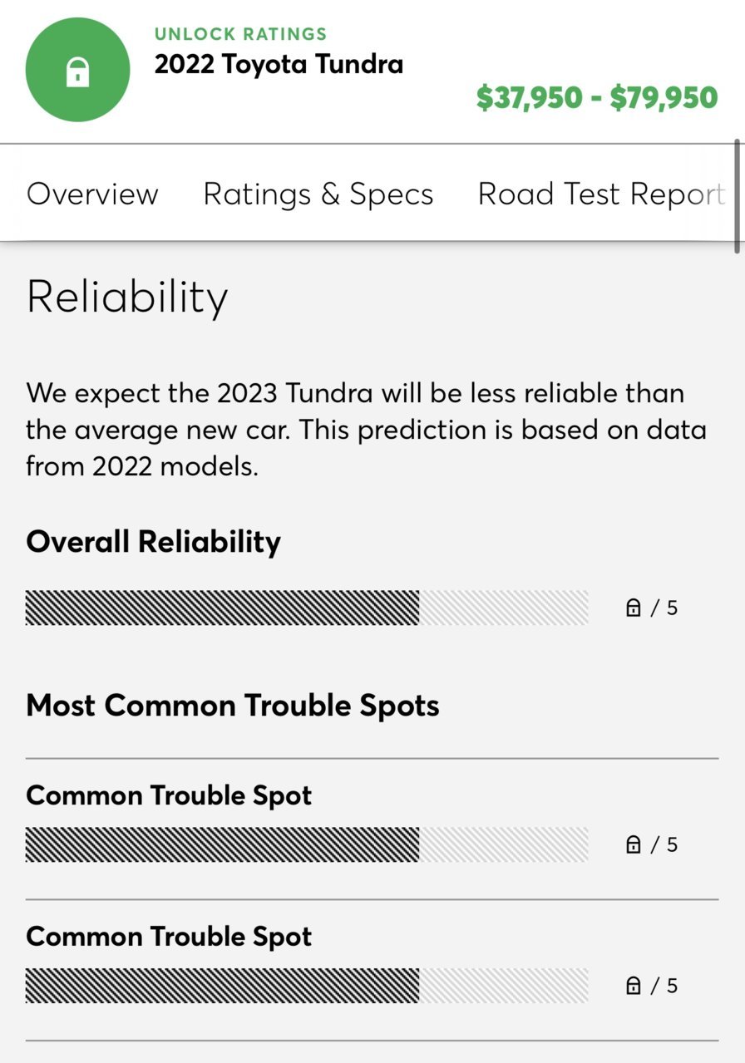Click the $37,950 - $79,950 price range
745x1063 pixels.
click(597, 98)
